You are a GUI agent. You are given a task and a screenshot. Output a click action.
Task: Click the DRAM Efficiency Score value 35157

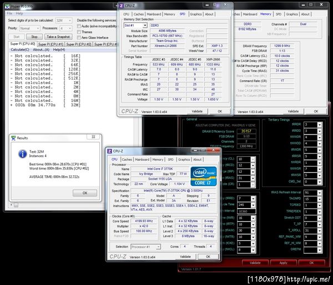coord(246,131)
